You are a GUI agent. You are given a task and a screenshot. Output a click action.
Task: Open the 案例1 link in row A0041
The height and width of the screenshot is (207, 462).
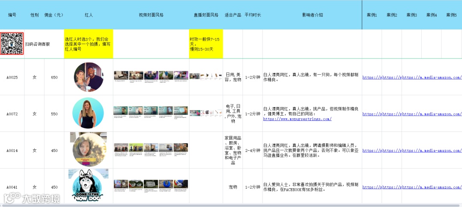(372, 187)
